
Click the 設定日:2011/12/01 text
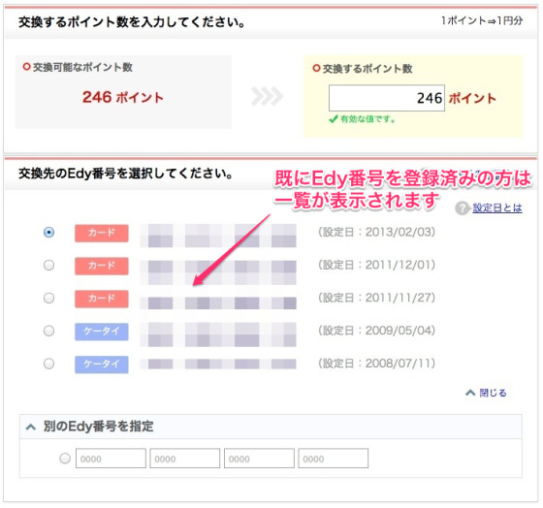click(x=377, y=265)
